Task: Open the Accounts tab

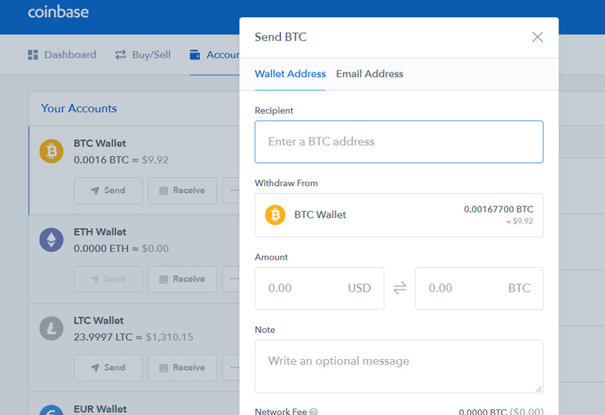Action: tap(215, 55)
